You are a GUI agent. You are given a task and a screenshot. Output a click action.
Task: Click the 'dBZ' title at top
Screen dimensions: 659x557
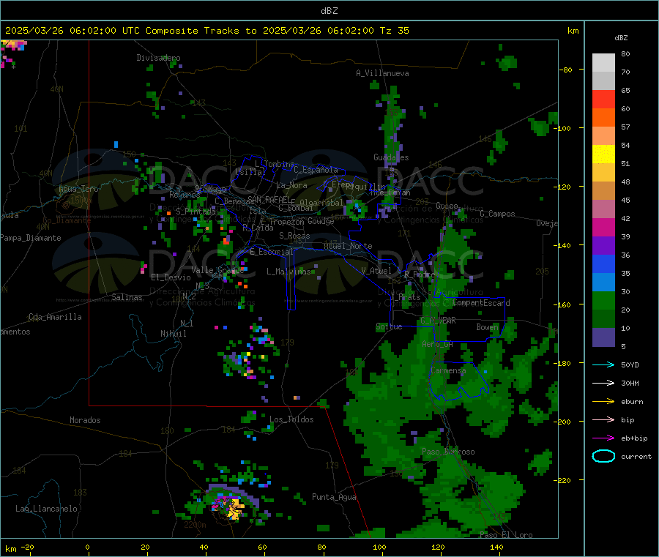pyautogui.click(x=329, y=11)
